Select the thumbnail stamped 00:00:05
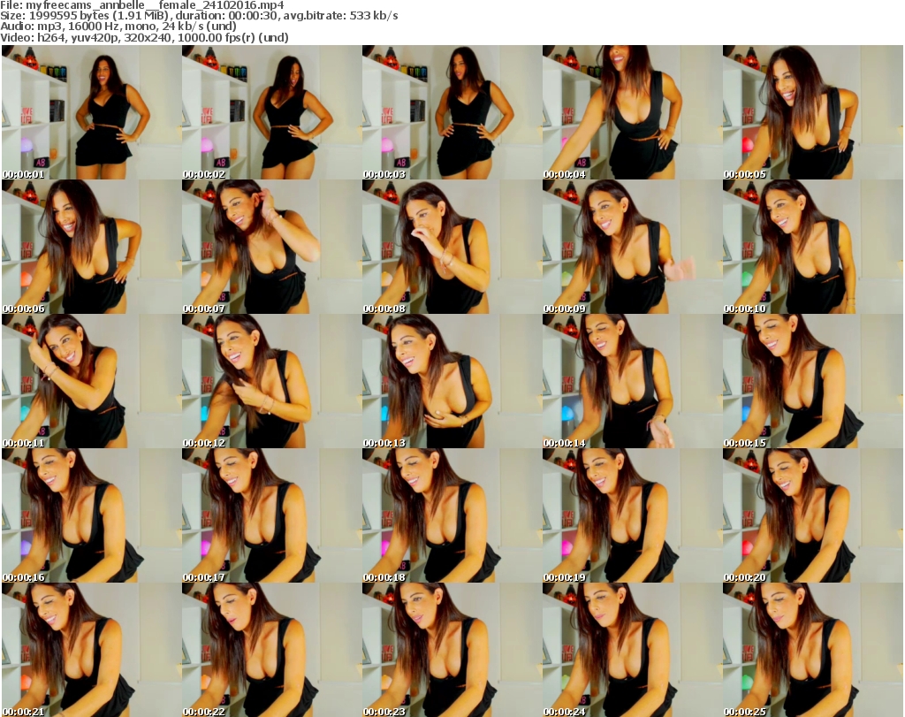Image resolution: width=905 pixels, height=717 pixels. 812,112
